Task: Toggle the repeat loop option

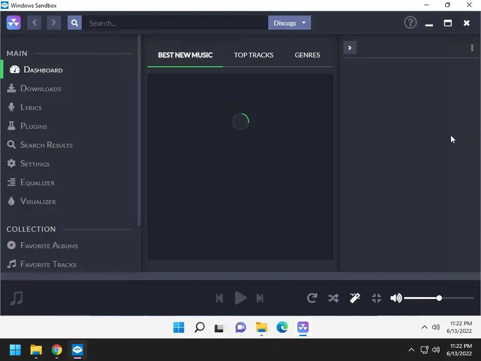Action: point(312,298)
